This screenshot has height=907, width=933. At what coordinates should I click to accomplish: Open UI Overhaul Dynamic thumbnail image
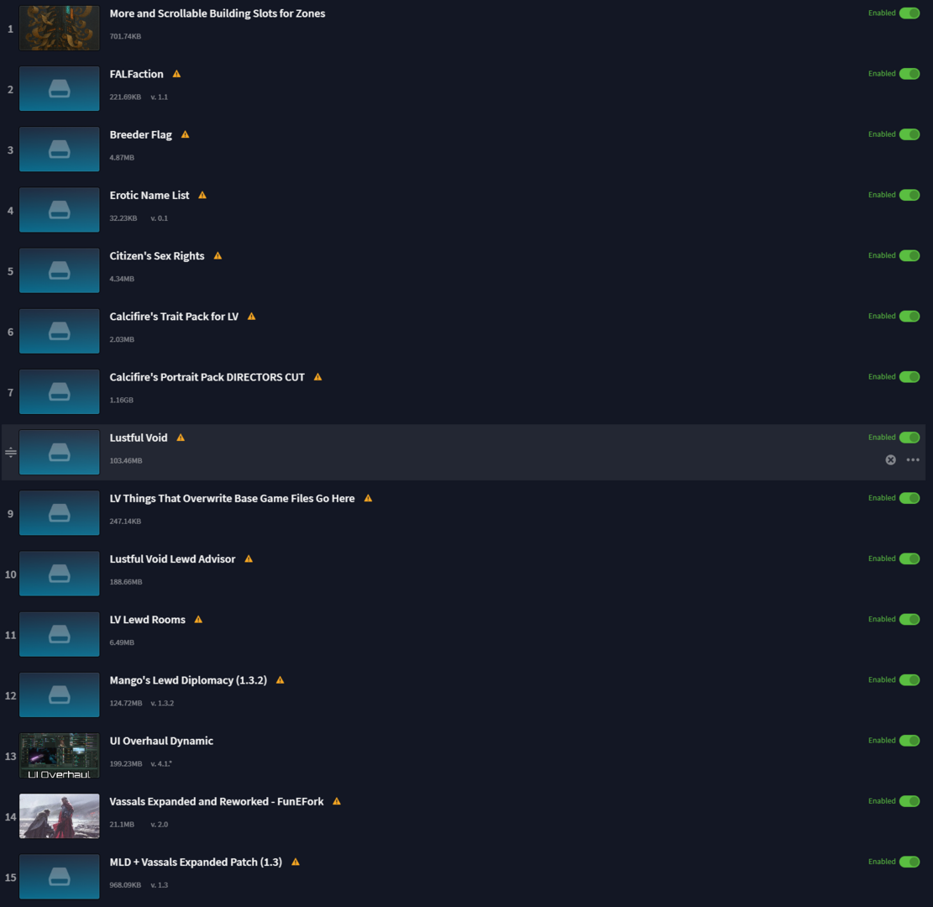click(x=60, y=756)
